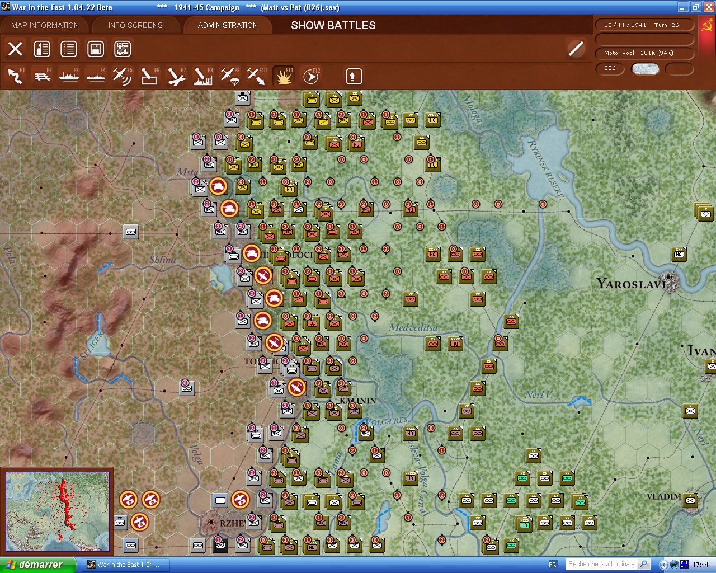Click the diagonal slash button in the top bar
716x573 pixels.
pos(576,49)
